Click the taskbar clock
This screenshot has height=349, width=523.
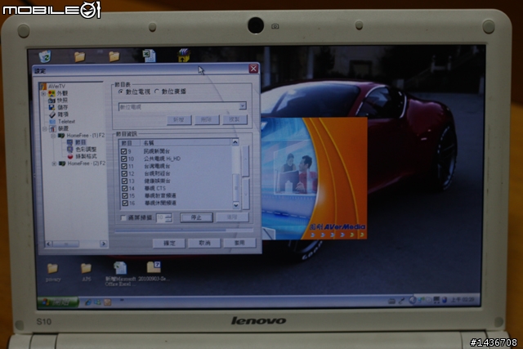[x=463, y=300]
